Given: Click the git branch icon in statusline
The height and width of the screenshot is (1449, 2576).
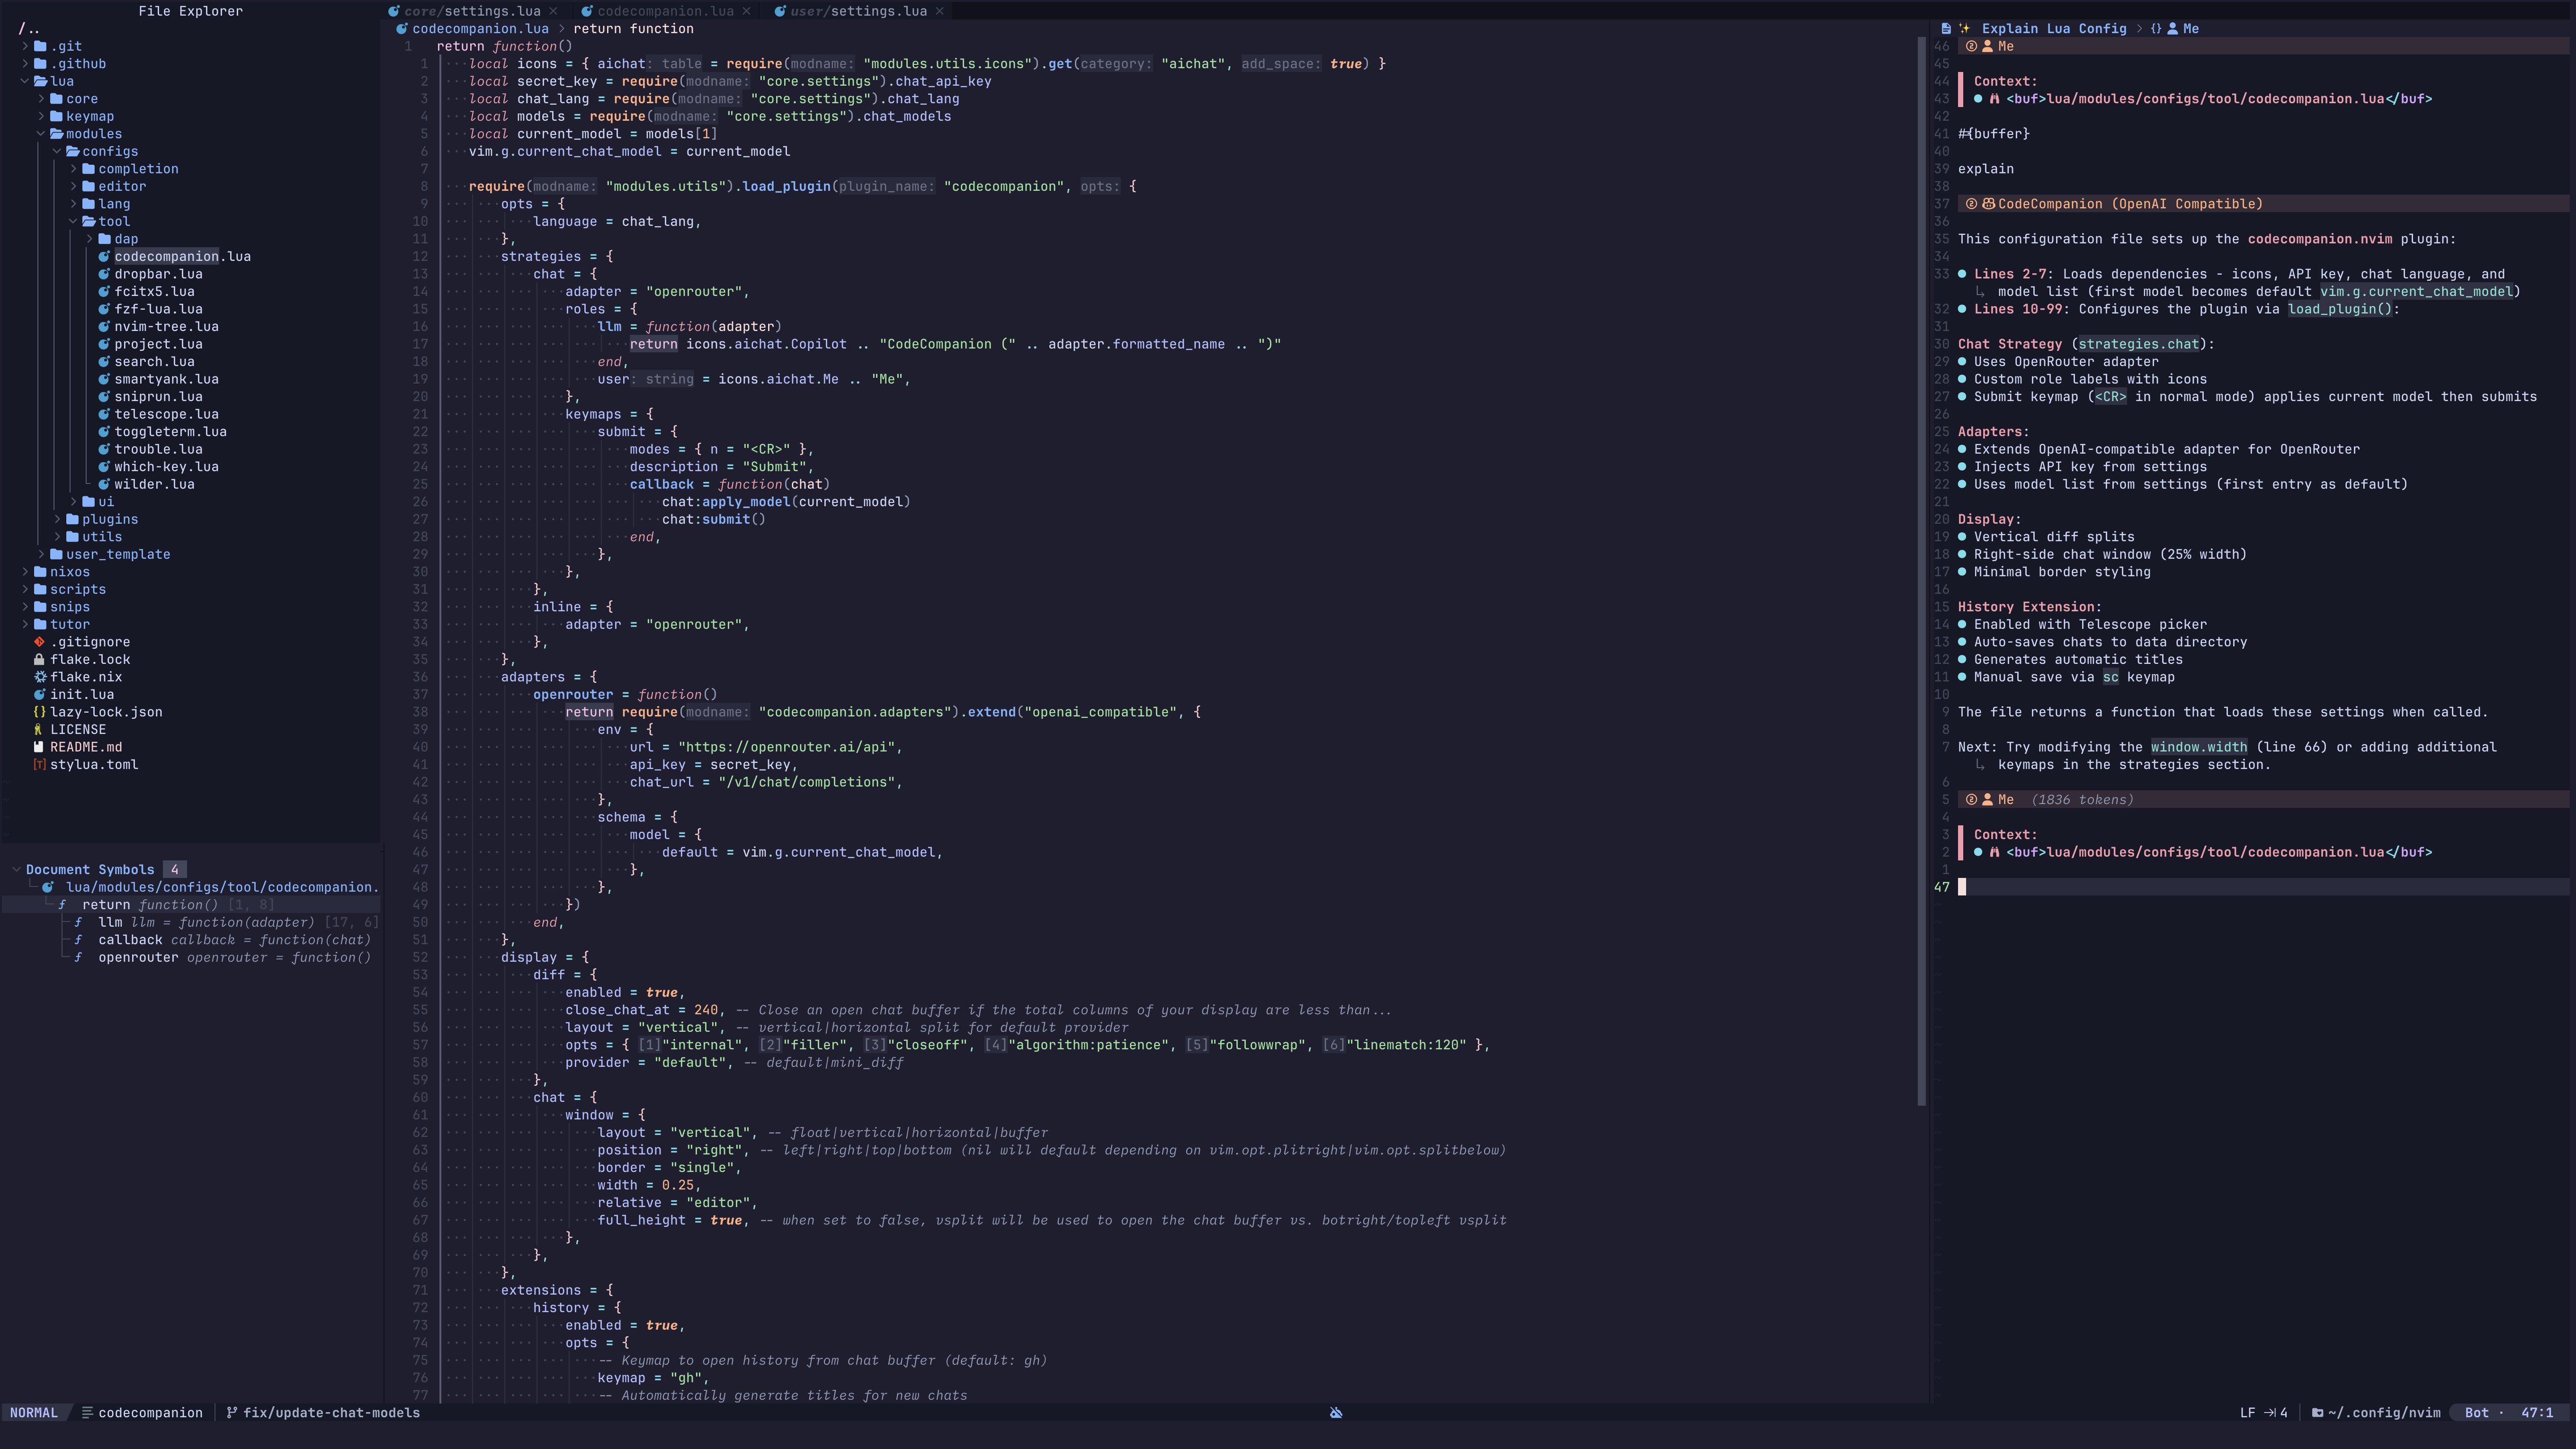Looking at the screenshot, I should pyautogui.click(x=231, y=1413).
